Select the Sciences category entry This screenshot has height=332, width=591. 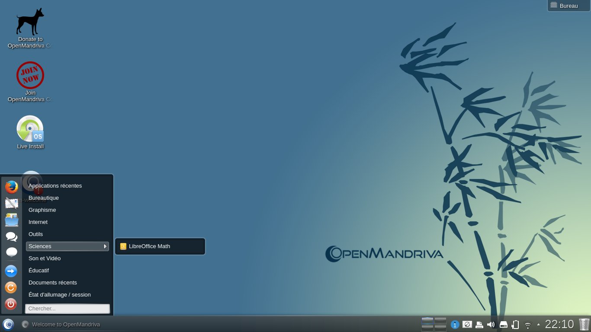point(67,246)
